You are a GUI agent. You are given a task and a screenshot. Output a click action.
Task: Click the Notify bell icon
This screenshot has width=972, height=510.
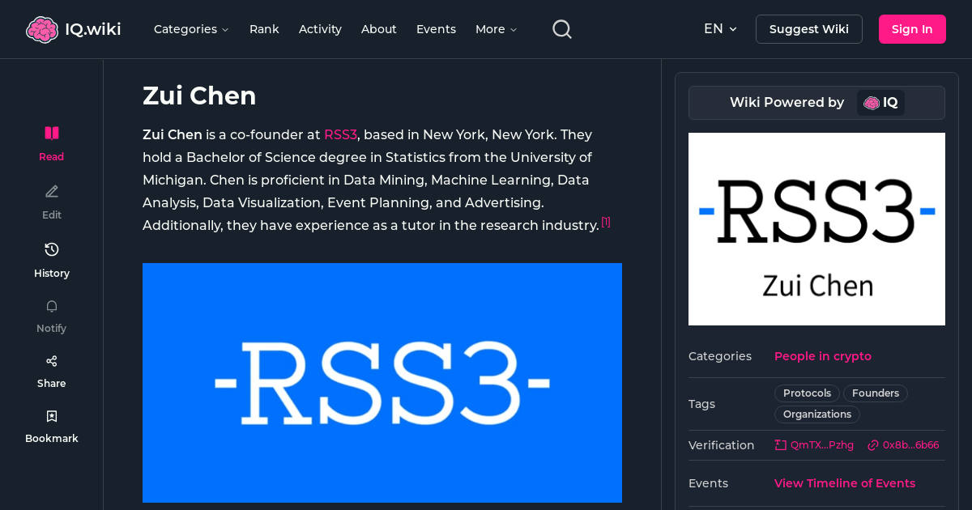pos(52,307)
